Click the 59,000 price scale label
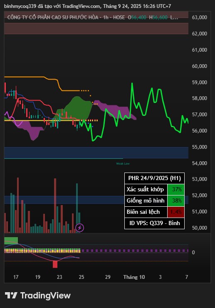Viewport: 215px width, 308px height. pos(199,82)
